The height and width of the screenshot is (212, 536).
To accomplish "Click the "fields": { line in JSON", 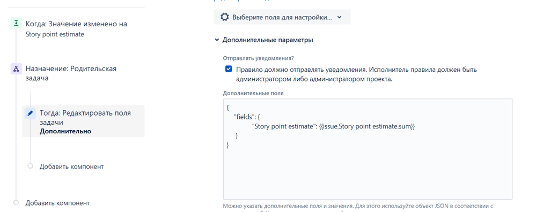I will pyautogui.click(x=247, y=117).
